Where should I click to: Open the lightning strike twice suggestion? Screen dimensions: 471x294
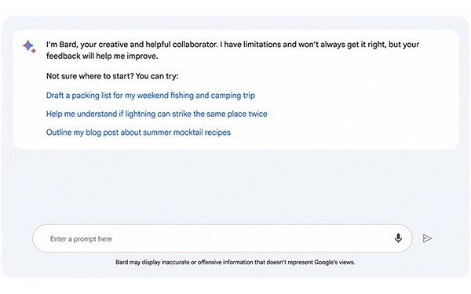(x=156, y=114)
